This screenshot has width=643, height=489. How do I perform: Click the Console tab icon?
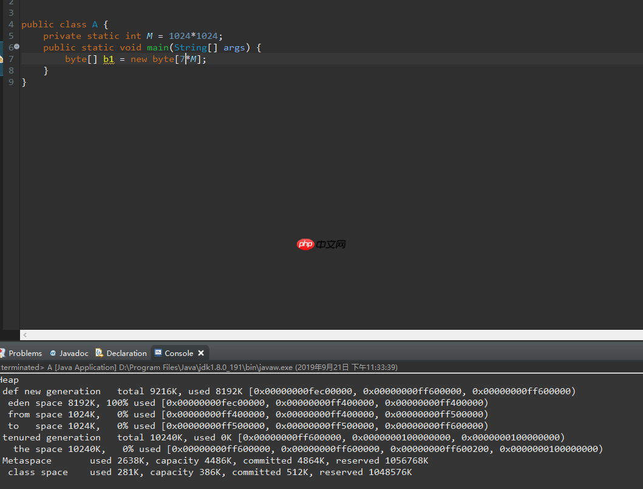(x=158, y=353)
